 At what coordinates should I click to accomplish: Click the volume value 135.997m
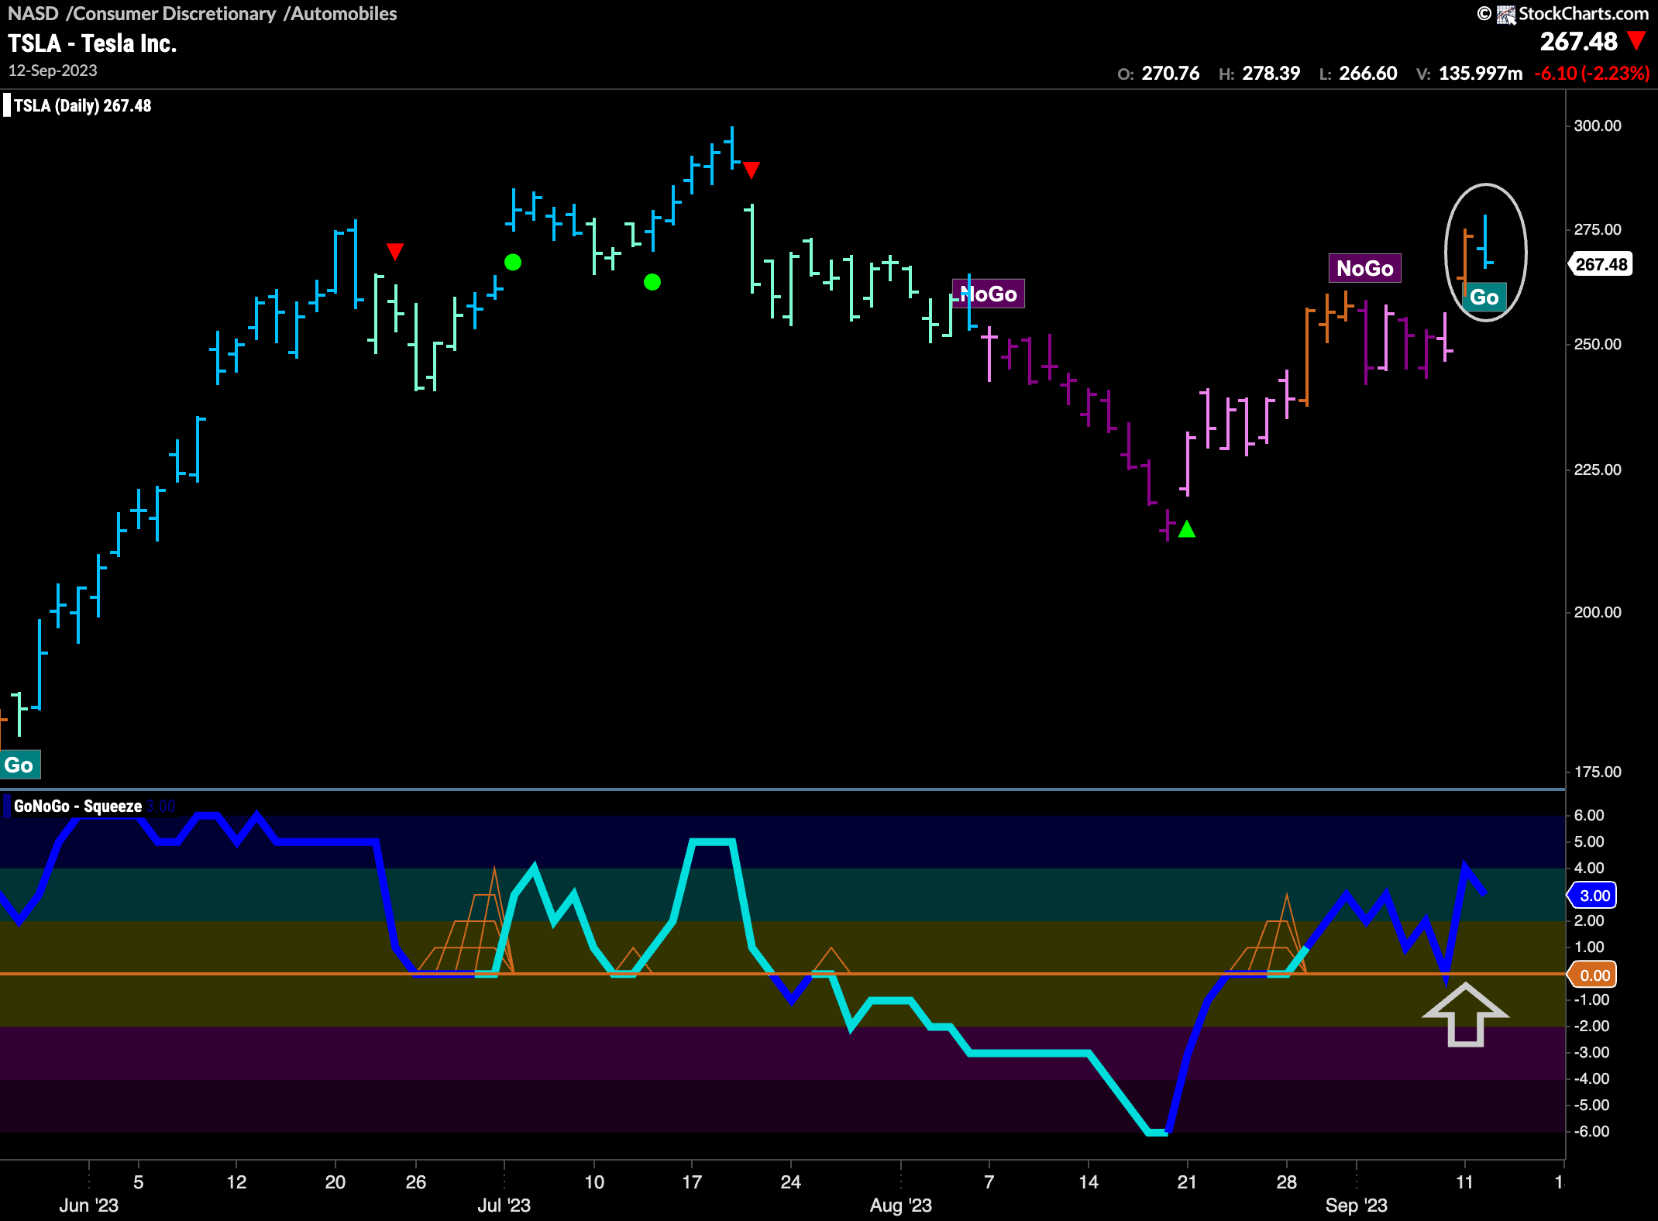1481,74
